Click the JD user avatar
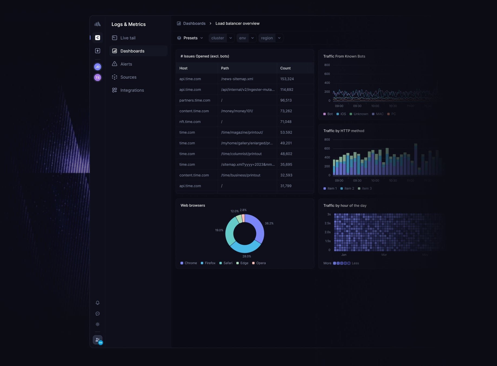This screenshot has width=497, height=366. click(97, 67)
